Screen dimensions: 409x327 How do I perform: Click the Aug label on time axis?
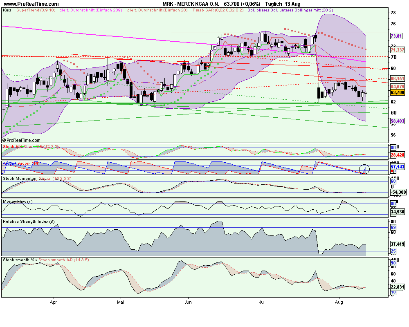pyautogui.click(x=339, y=302)
